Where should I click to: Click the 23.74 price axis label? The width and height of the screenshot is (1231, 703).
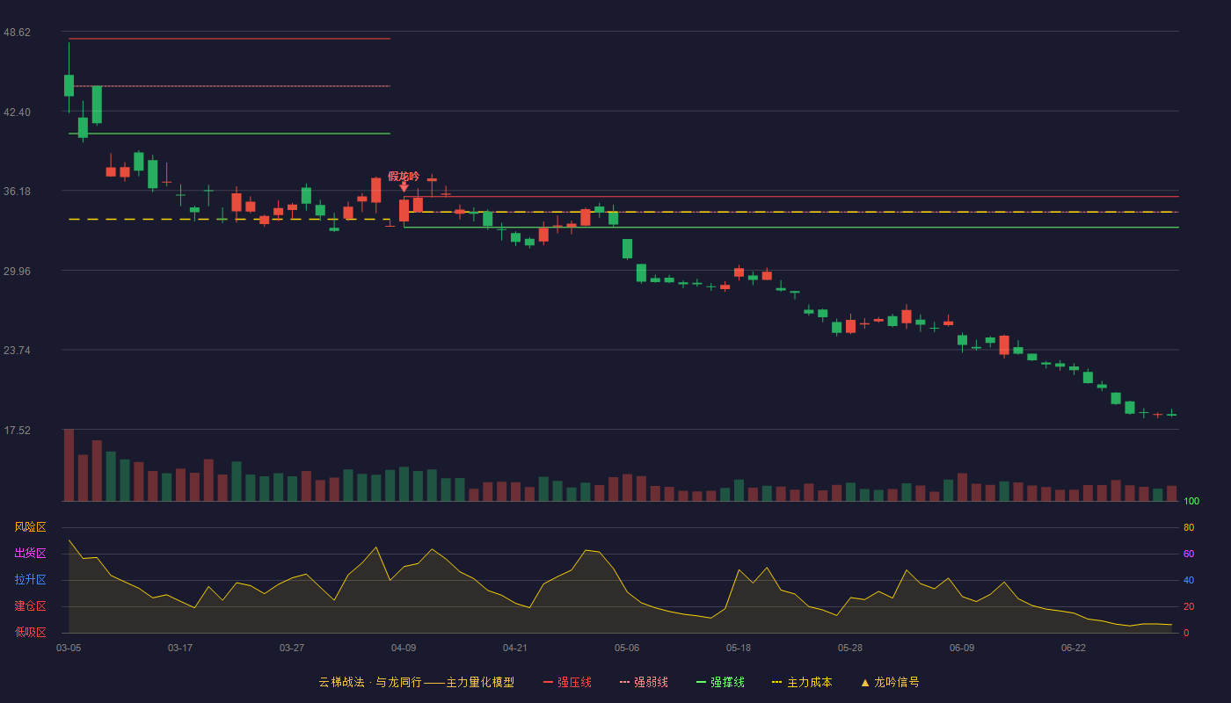(x=17, y=351)
